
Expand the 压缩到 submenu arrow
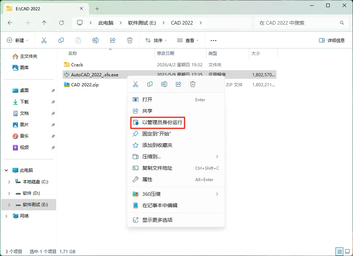point(217,157)
